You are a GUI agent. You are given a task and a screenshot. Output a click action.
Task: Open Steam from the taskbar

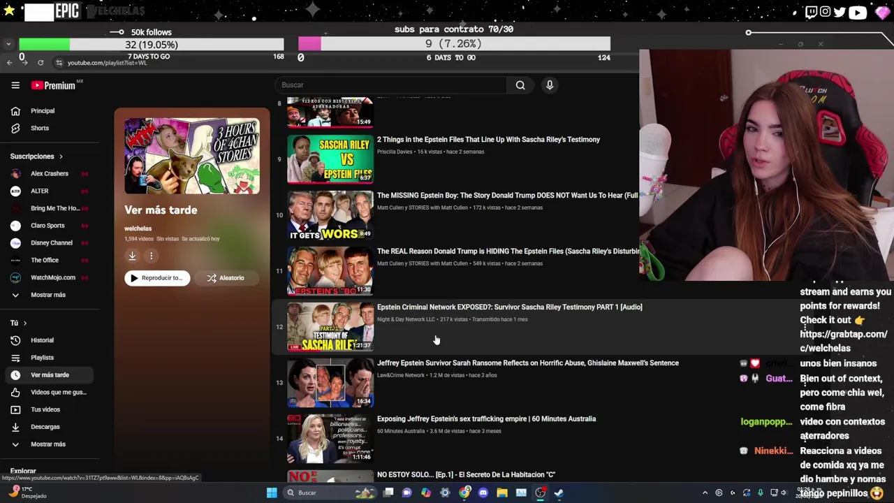pyautogui.click(x=559, y=493)
